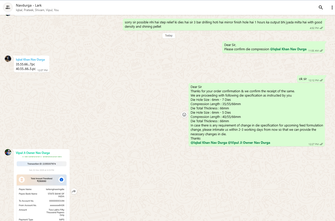The height and width of the screenshot is (221, 335).
Task: Click sender name Iqbal Khan Nav Durga above 35.55.66 message
Action: (30, 60)
